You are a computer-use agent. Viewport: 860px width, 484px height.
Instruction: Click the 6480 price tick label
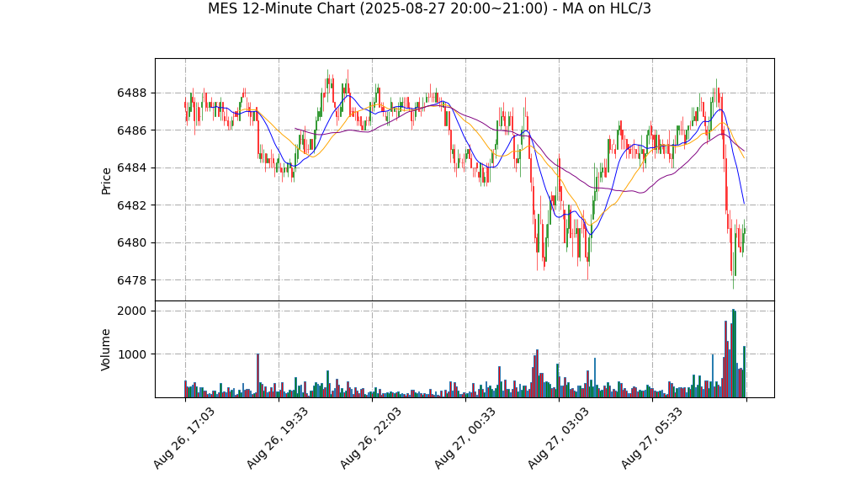pyautogui.click(x=131, y=242)
